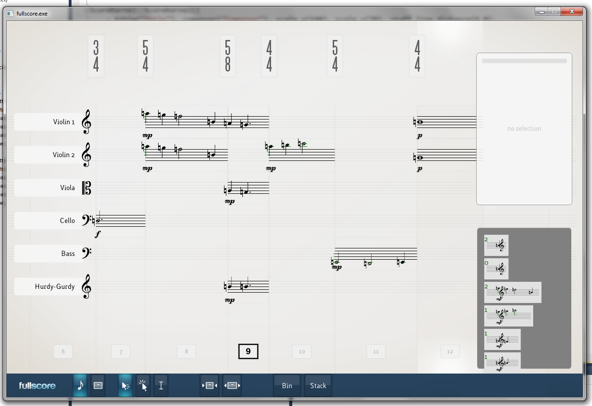Click the 5/8 time signature marker
This screenshot has height=406, width=592.
coord(228,56)
